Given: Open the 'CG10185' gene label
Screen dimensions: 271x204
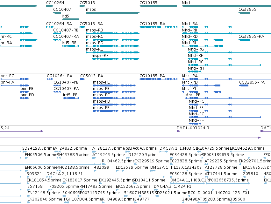Looking at the screenshot, I should coord(148,3).
